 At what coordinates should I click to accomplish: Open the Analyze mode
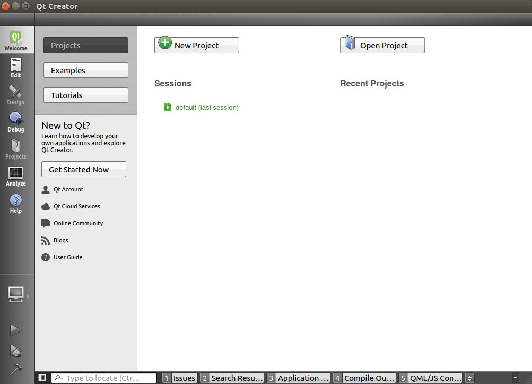click(16, 176)
